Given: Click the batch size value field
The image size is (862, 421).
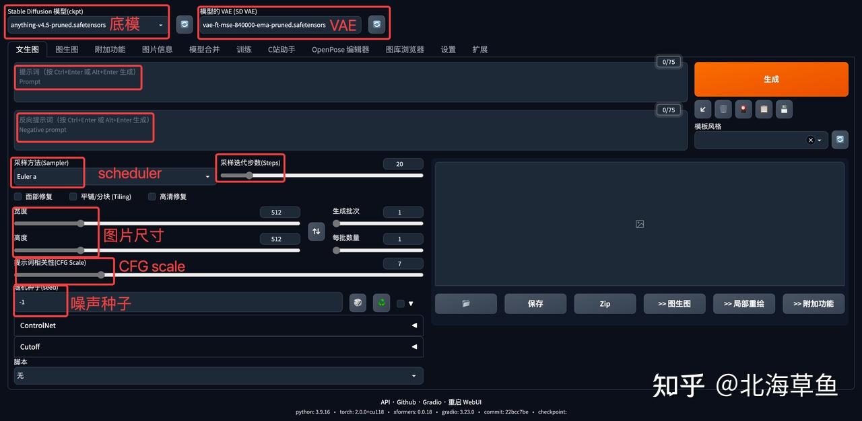Looking at the screenshot, I should click(x=403, y=239).
